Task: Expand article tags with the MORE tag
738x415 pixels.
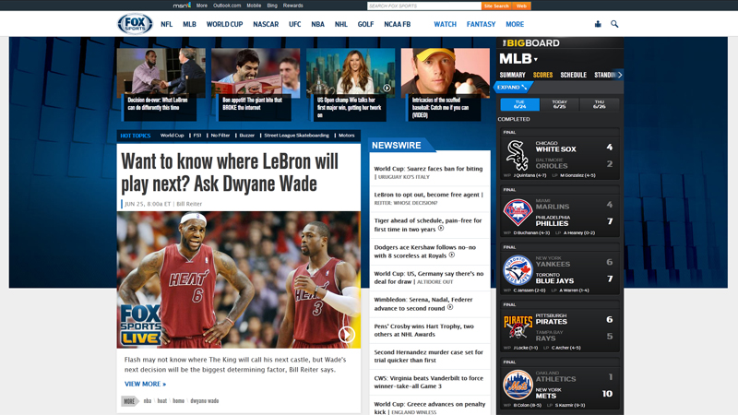Action: [x=130, y=401]
